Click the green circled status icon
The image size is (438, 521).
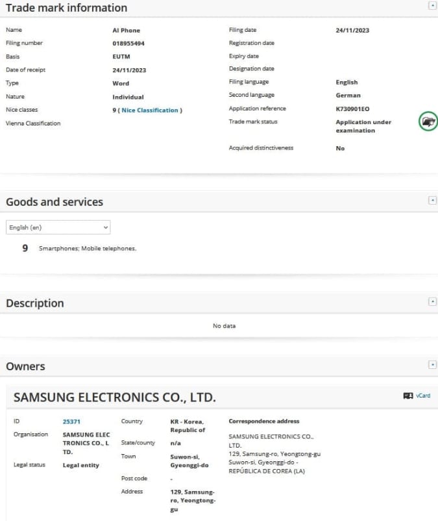pos(428,121)
